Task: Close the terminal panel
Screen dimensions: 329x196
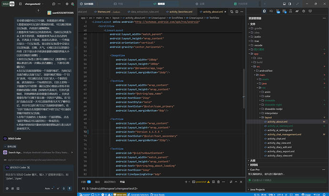Action: [241, 182]
